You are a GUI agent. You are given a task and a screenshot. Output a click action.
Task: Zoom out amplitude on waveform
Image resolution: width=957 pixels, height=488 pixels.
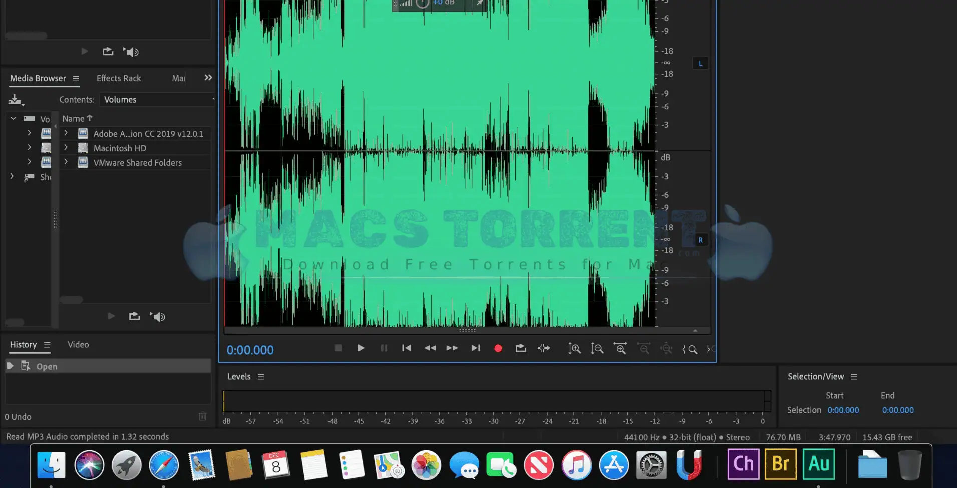click(x=597, y=349)
